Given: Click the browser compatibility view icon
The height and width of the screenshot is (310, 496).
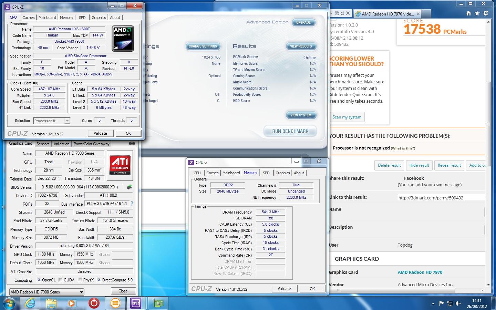Looking at the screenshot, I should tap(337, 13).
